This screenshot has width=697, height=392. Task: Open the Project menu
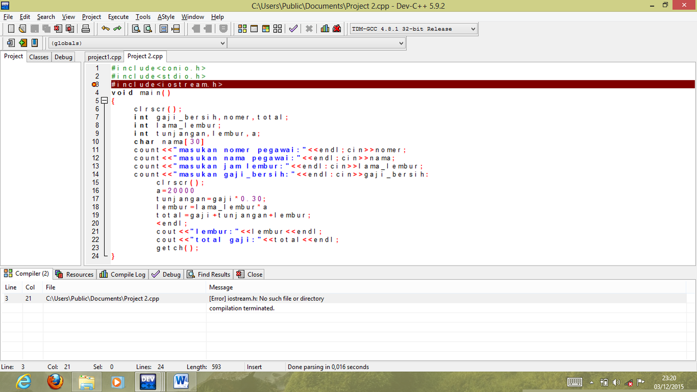pyautogui.click(x=91, y=17)
